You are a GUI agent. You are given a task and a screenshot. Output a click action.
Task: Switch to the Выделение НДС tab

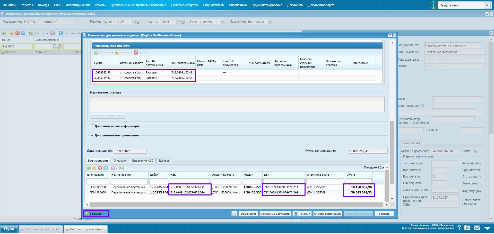143,161
